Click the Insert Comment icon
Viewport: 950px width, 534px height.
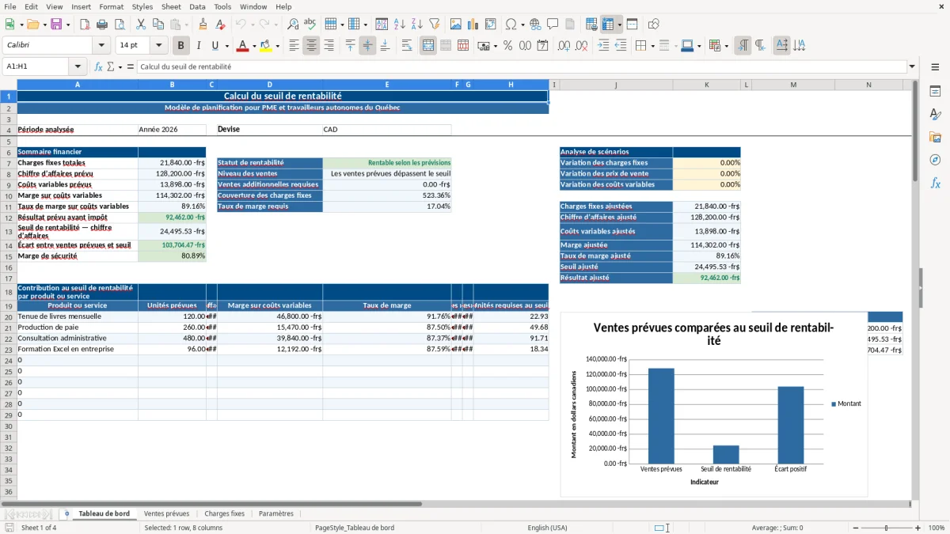coord(553,25)
